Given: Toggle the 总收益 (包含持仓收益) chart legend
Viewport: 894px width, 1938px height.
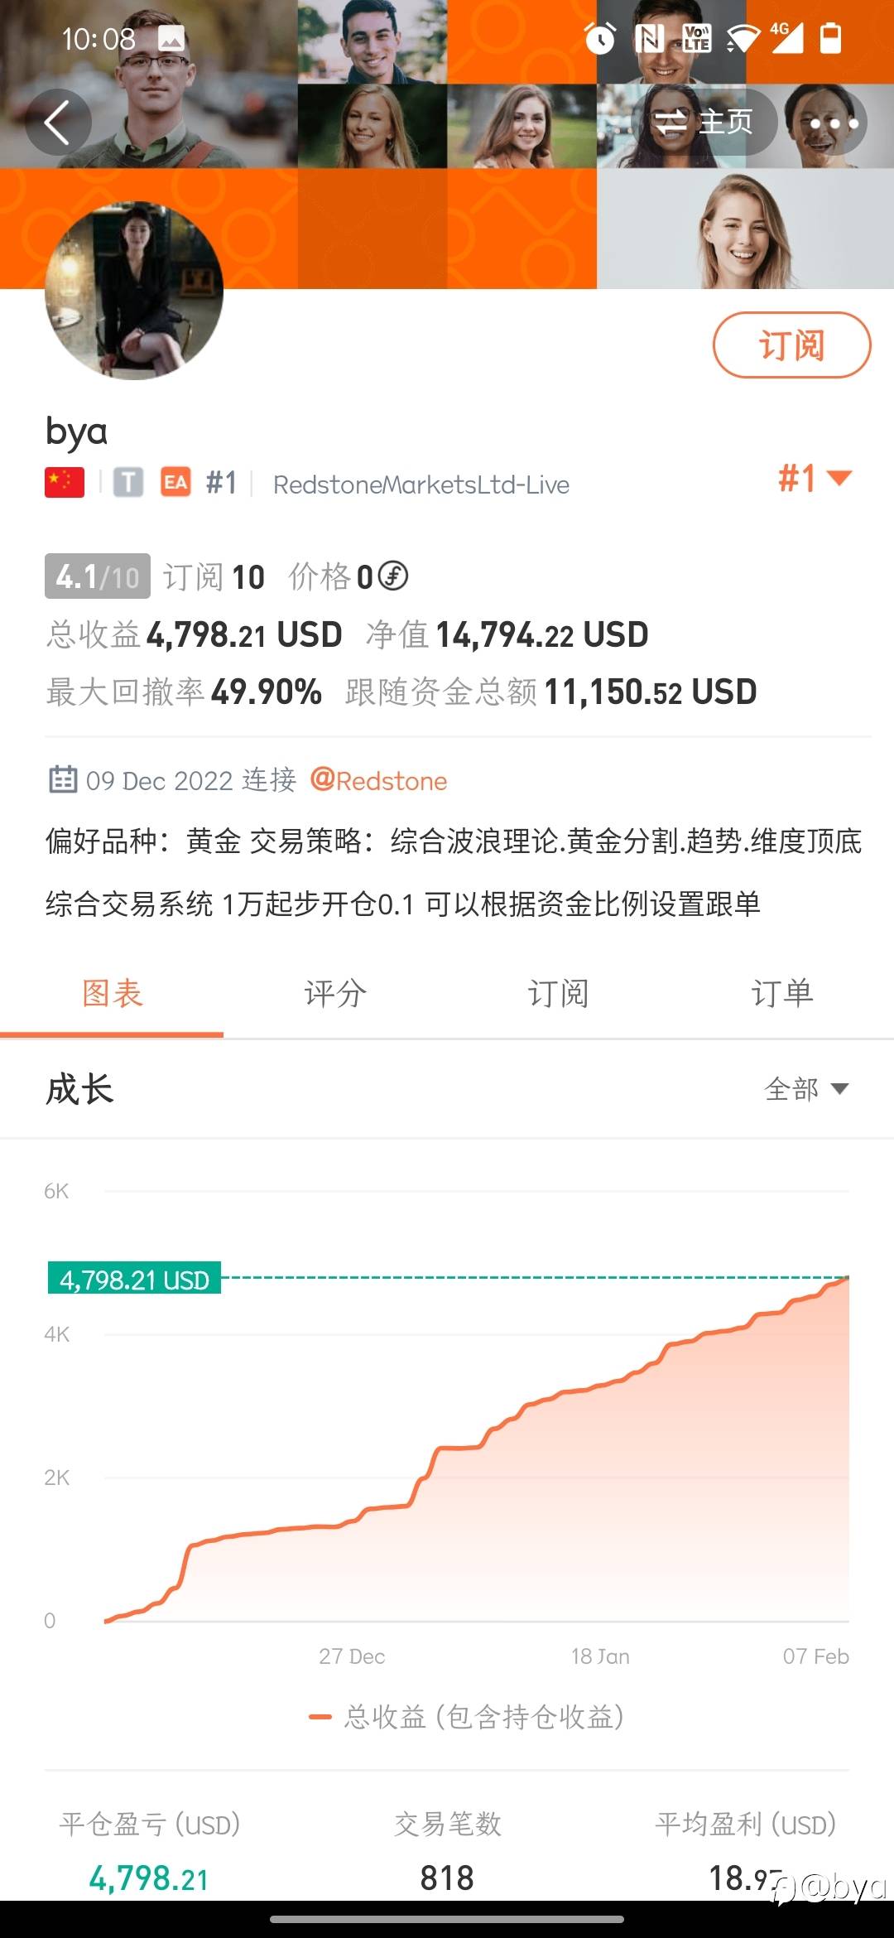Looking at the screenshot, I should pyautogui.click(x=466, y=1717).
